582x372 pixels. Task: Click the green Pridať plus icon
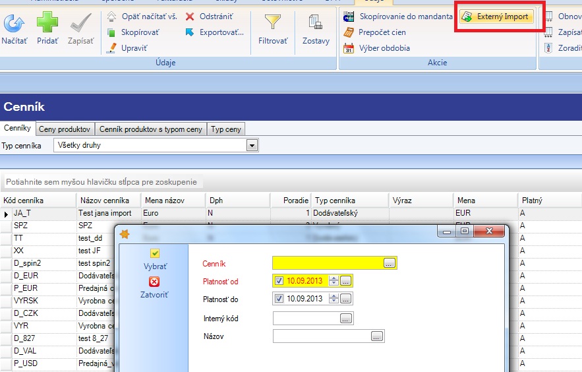click(47, 22)
